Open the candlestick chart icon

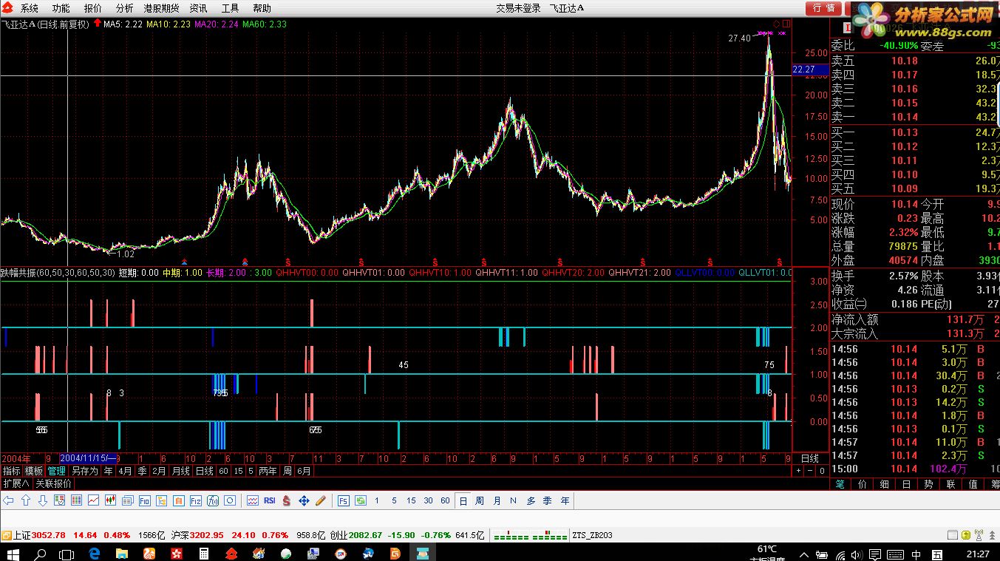click(x=110, y=500)
